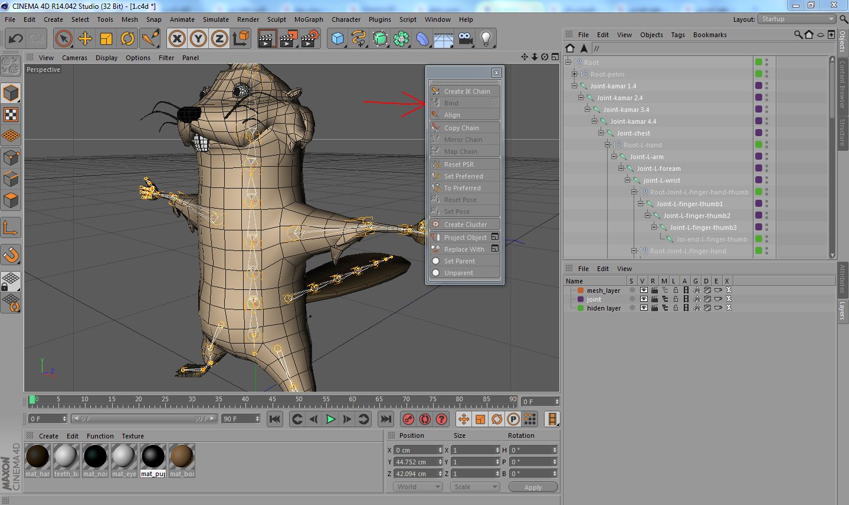Toggle visibility of hiden layer

click(x=643, y=308)
